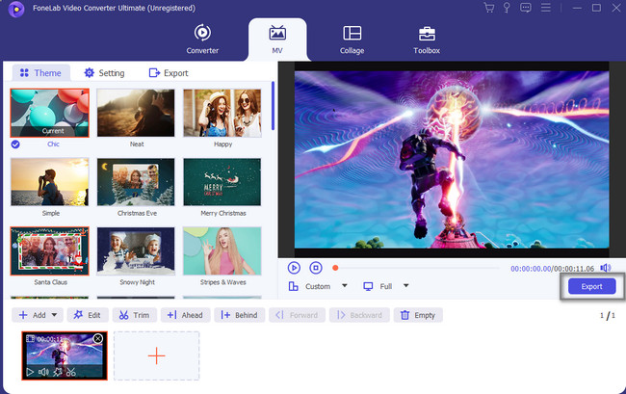The width and height of the screenshot is (626, 394).
Task: Select the Theme sub-tab
Action: click(40, 73)
